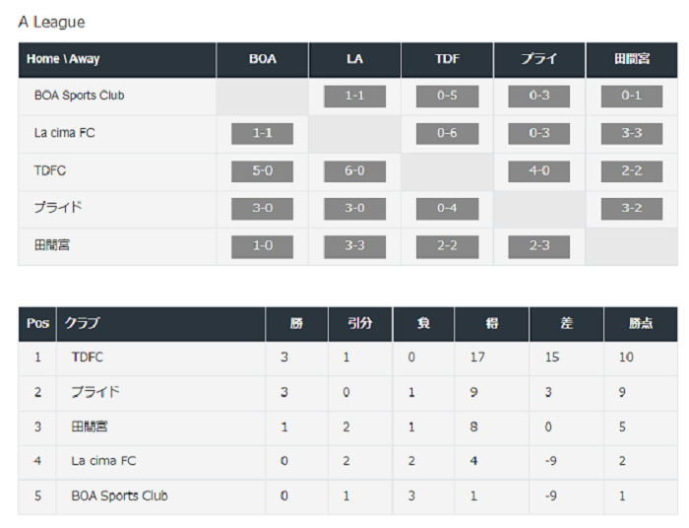Screen dimensions: 689x528
Task: Click the 0-4 score in プライド row
Action: point(447,209)
